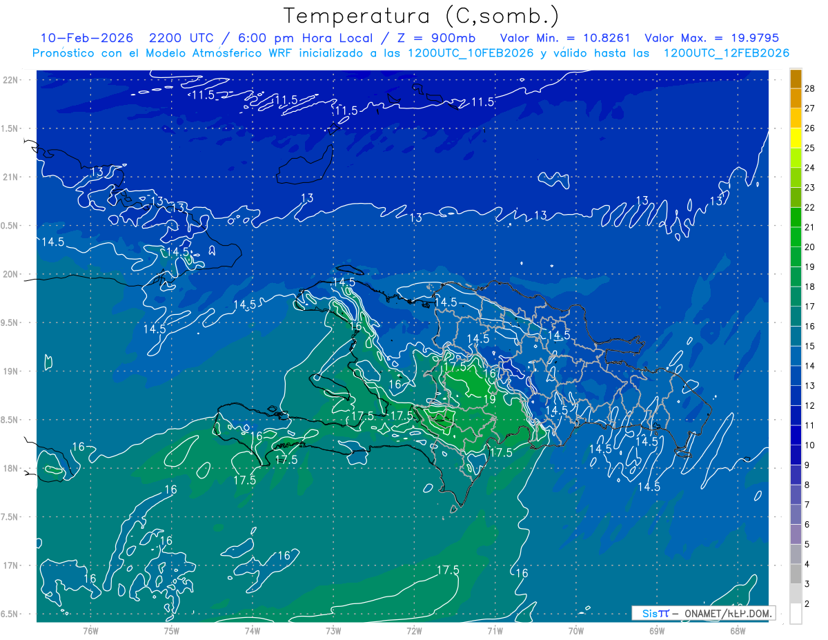828x640 pixels.
Task: Select the orange swatch between 26 and 27
Action: [796, 119]
